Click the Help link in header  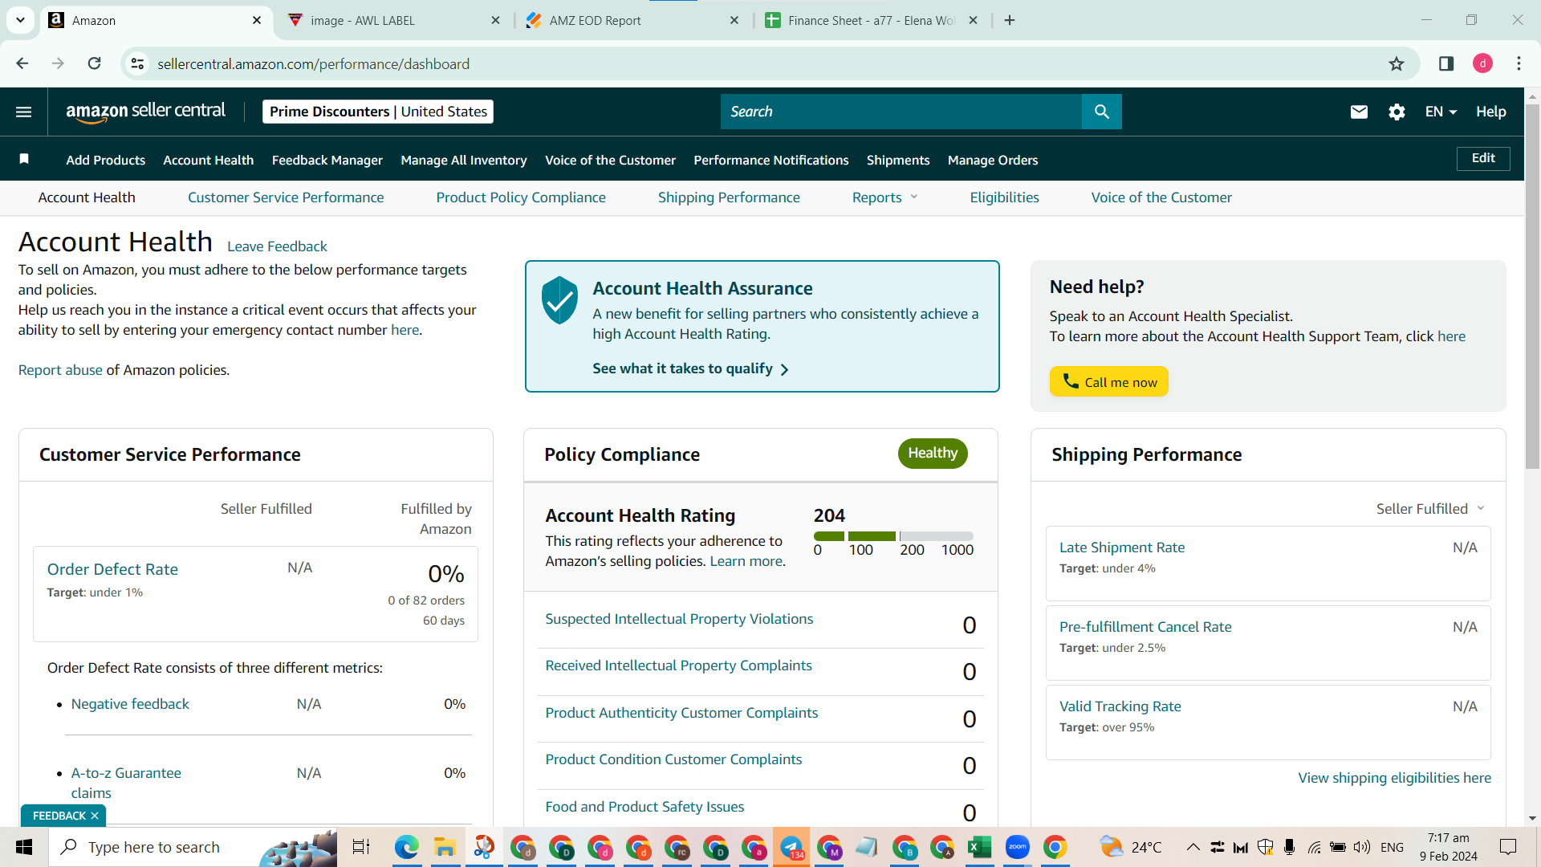(x=1490, y=112)
